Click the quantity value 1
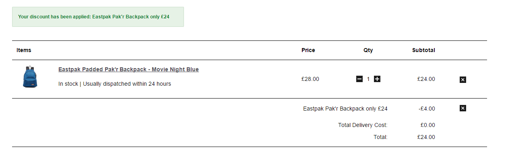 point(368,79)
